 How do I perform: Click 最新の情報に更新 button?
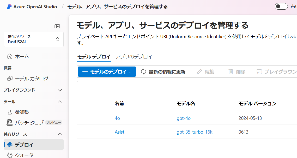163,72
